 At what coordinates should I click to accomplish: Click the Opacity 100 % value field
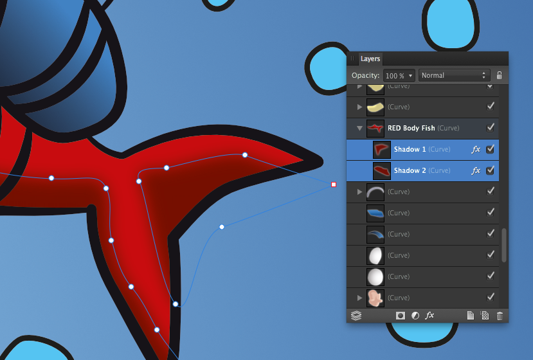[395, 76]
